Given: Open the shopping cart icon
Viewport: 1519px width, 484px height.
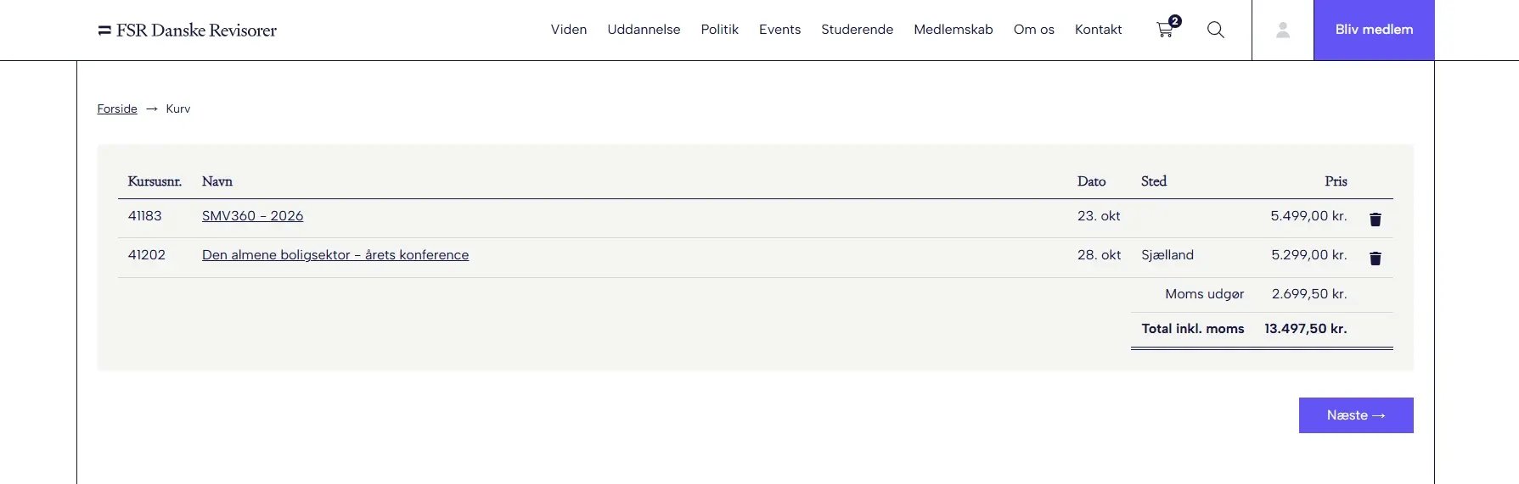Looking at the screenshot, I should coord(1168,28).
